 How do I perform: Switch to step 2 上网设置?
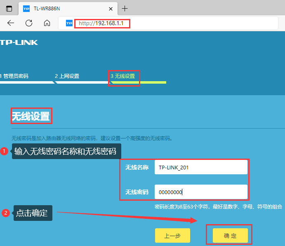(67, 76)
